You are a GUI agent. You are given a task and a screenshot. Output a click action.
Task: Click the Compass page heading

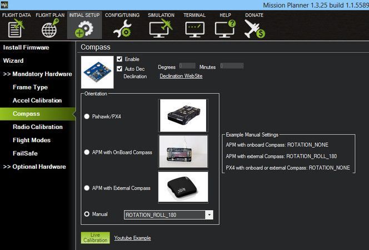coord(96,47)
